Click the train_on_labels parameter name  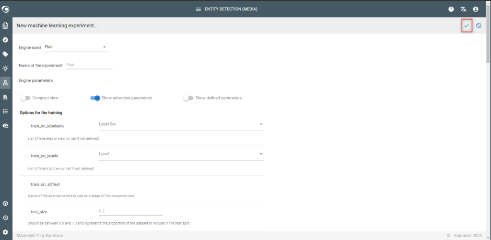(x=45, y=156)
